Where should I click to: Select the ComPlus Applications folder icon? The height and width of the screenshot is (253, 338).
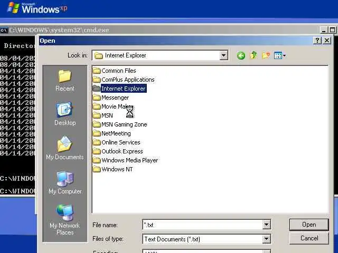97,80
